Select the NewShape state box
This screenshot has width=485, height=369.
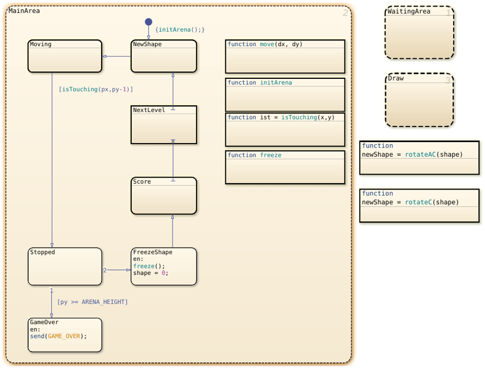164,56
